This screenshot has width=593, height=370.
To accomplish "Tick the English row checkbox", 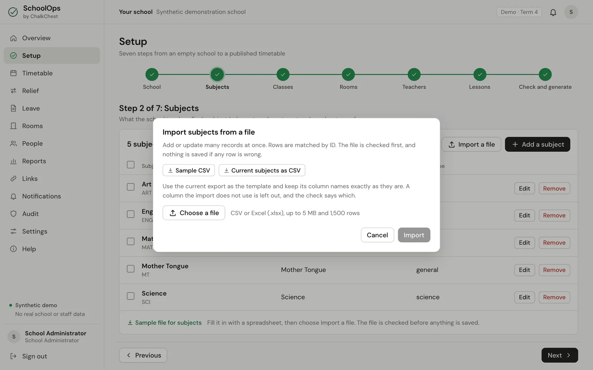I will 130,214.
